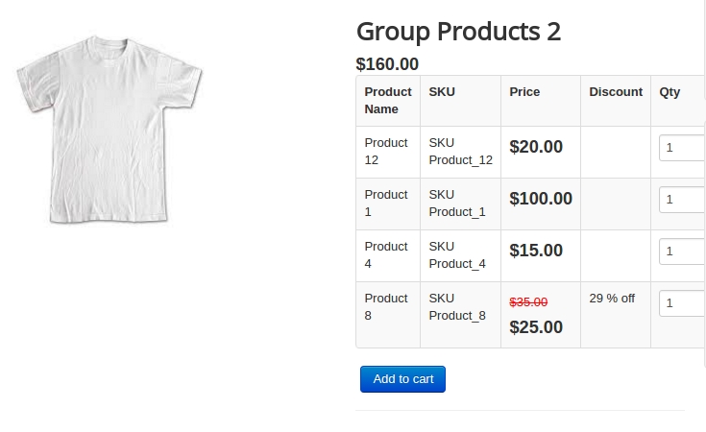Image resolution: width=706 pixels, height=432 pixels.
Task: Click the strikethrough $35.00 old price
Action: click(x=528, y=302)
